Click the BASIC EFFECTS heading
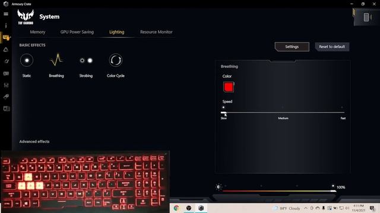The image size is (380, 213). (32, 45)
